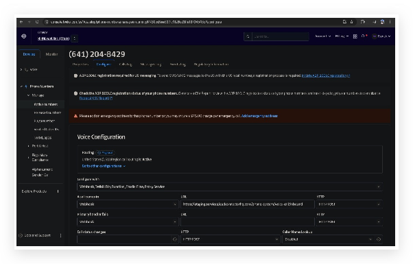The height and width of the screenshot is (264, 413).
Task: Click the Add emergency address link
Action: [x=259, y=116]
